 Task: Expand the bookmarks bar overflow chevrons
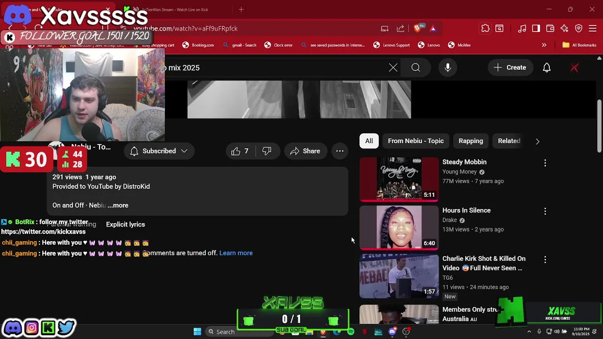point(544,45)
